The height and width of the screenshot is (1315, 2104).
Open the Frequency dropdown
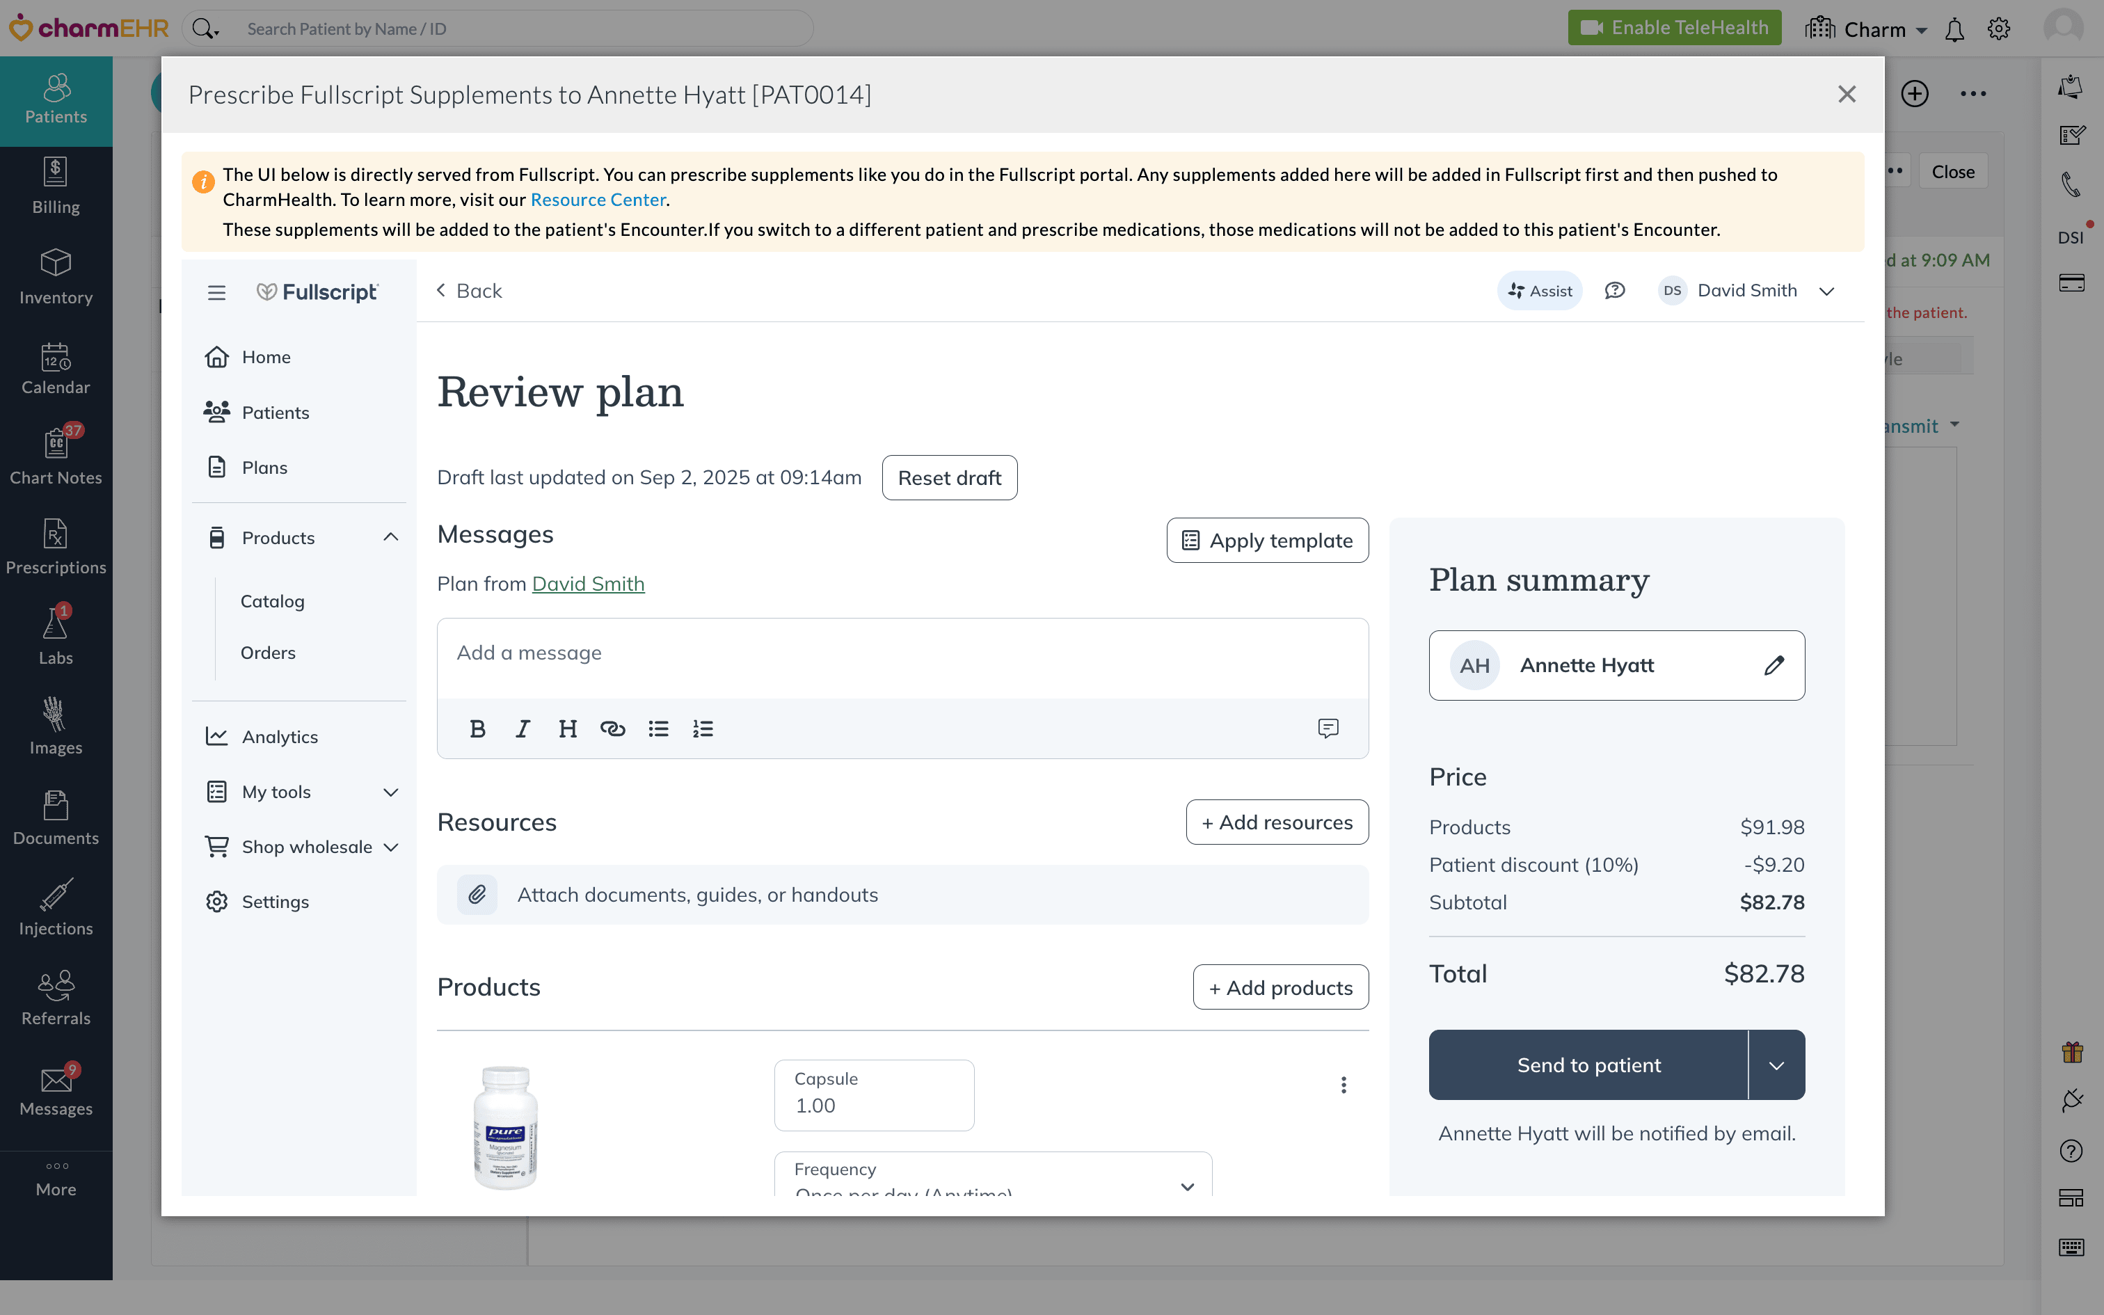tap(993, 1179)
